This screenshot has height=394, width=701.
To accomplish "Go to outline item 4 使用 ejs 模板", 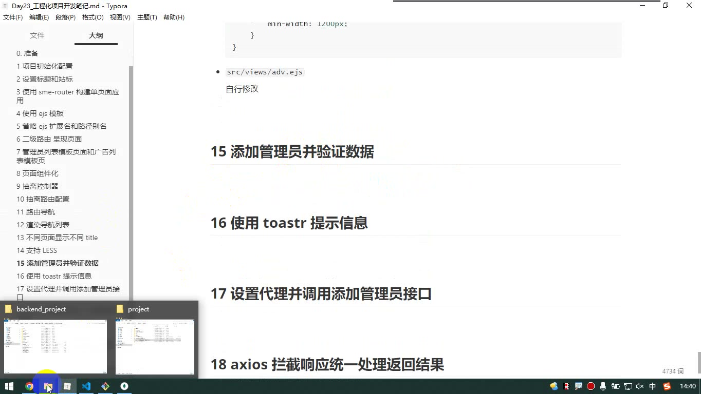I will [x=40, y=113].
